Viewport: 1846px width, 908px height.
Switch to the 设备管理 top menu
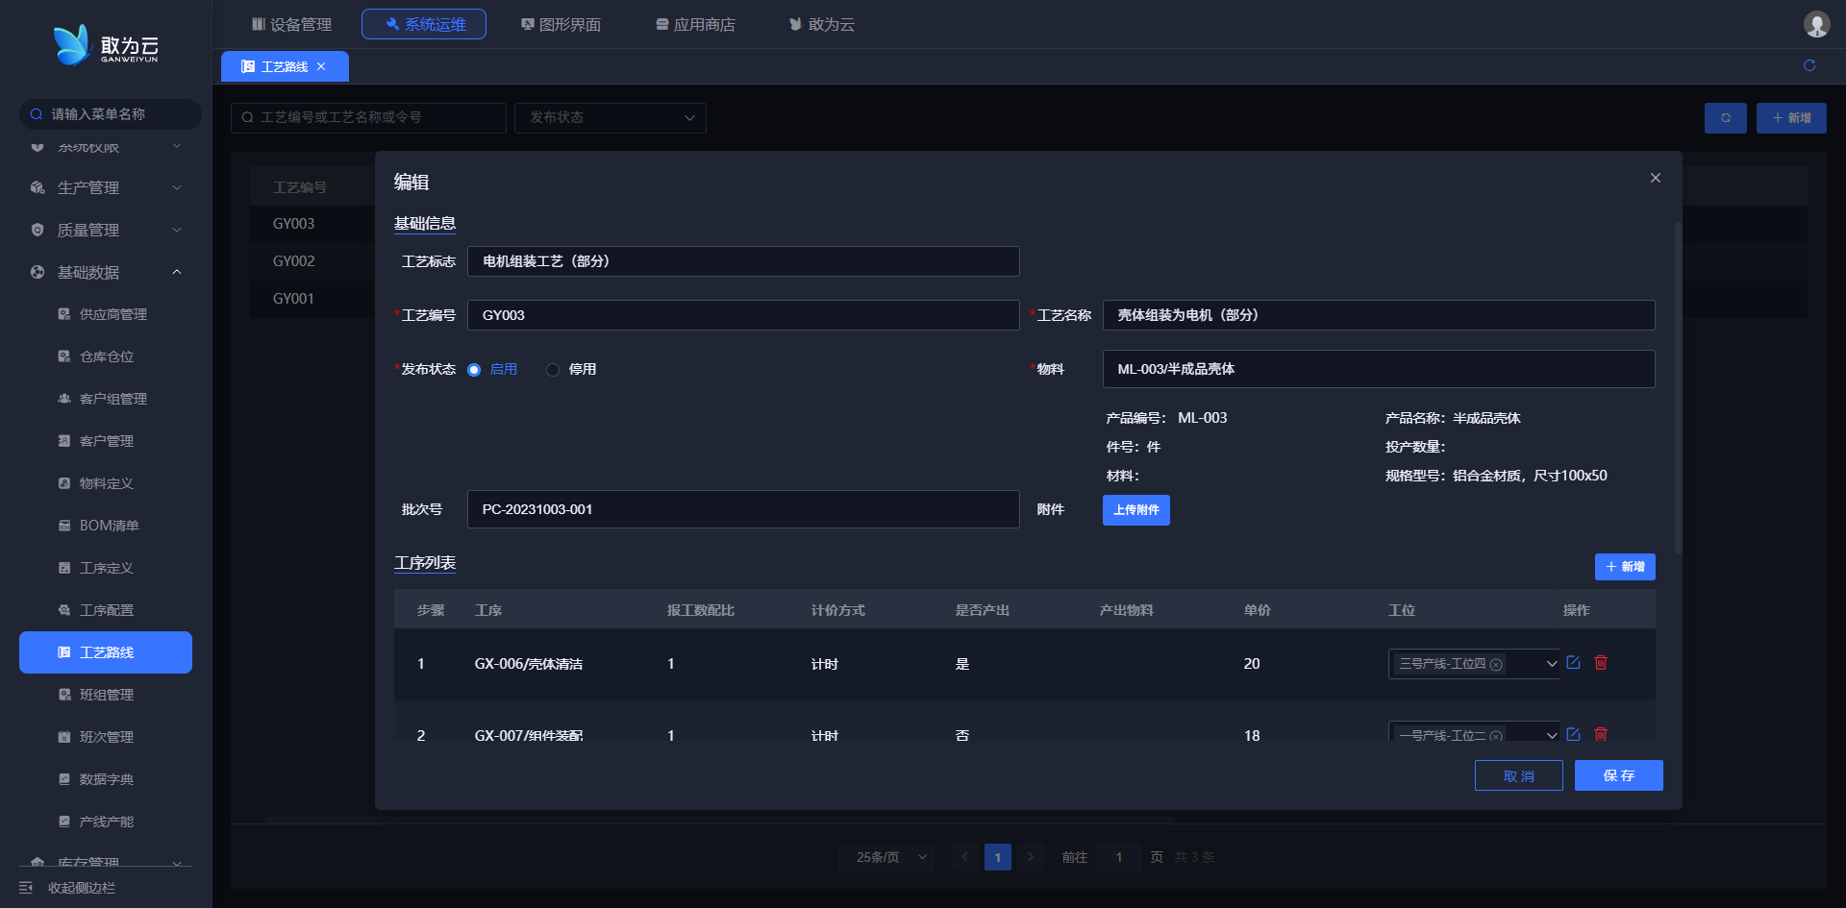(x=291, y=24)
